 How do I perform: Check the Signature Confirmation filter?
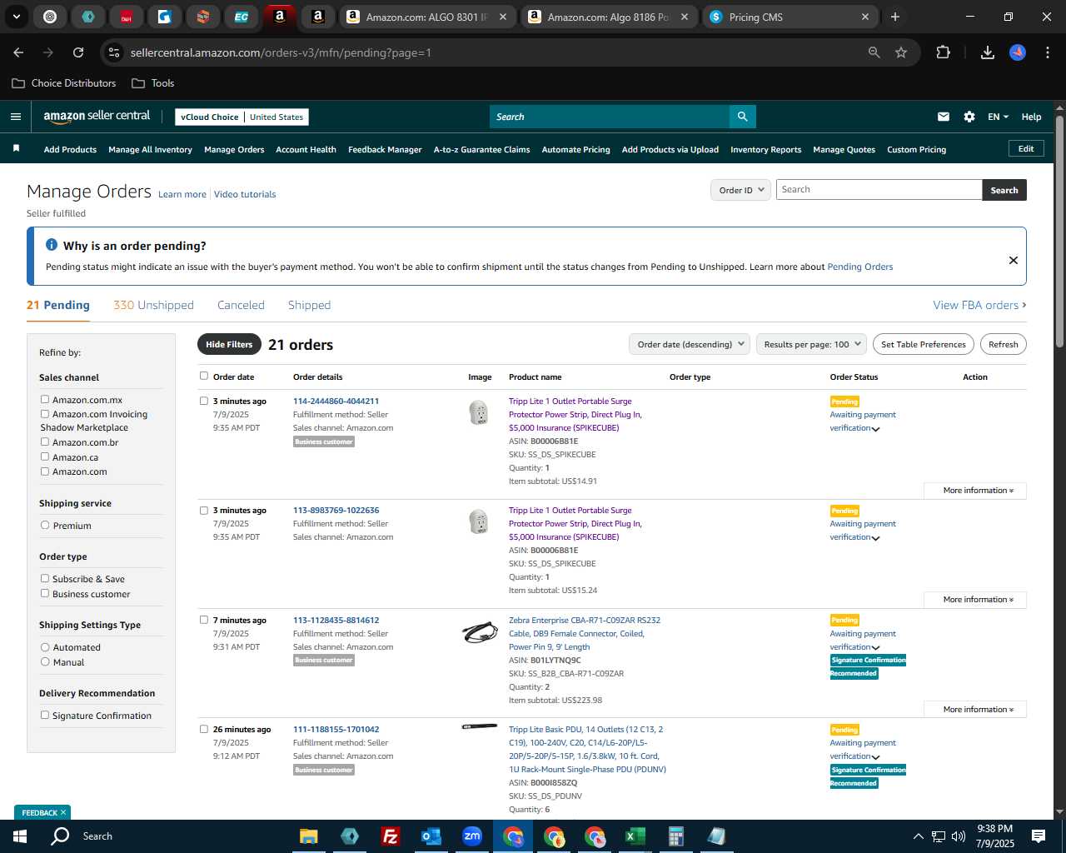[45, 715]
